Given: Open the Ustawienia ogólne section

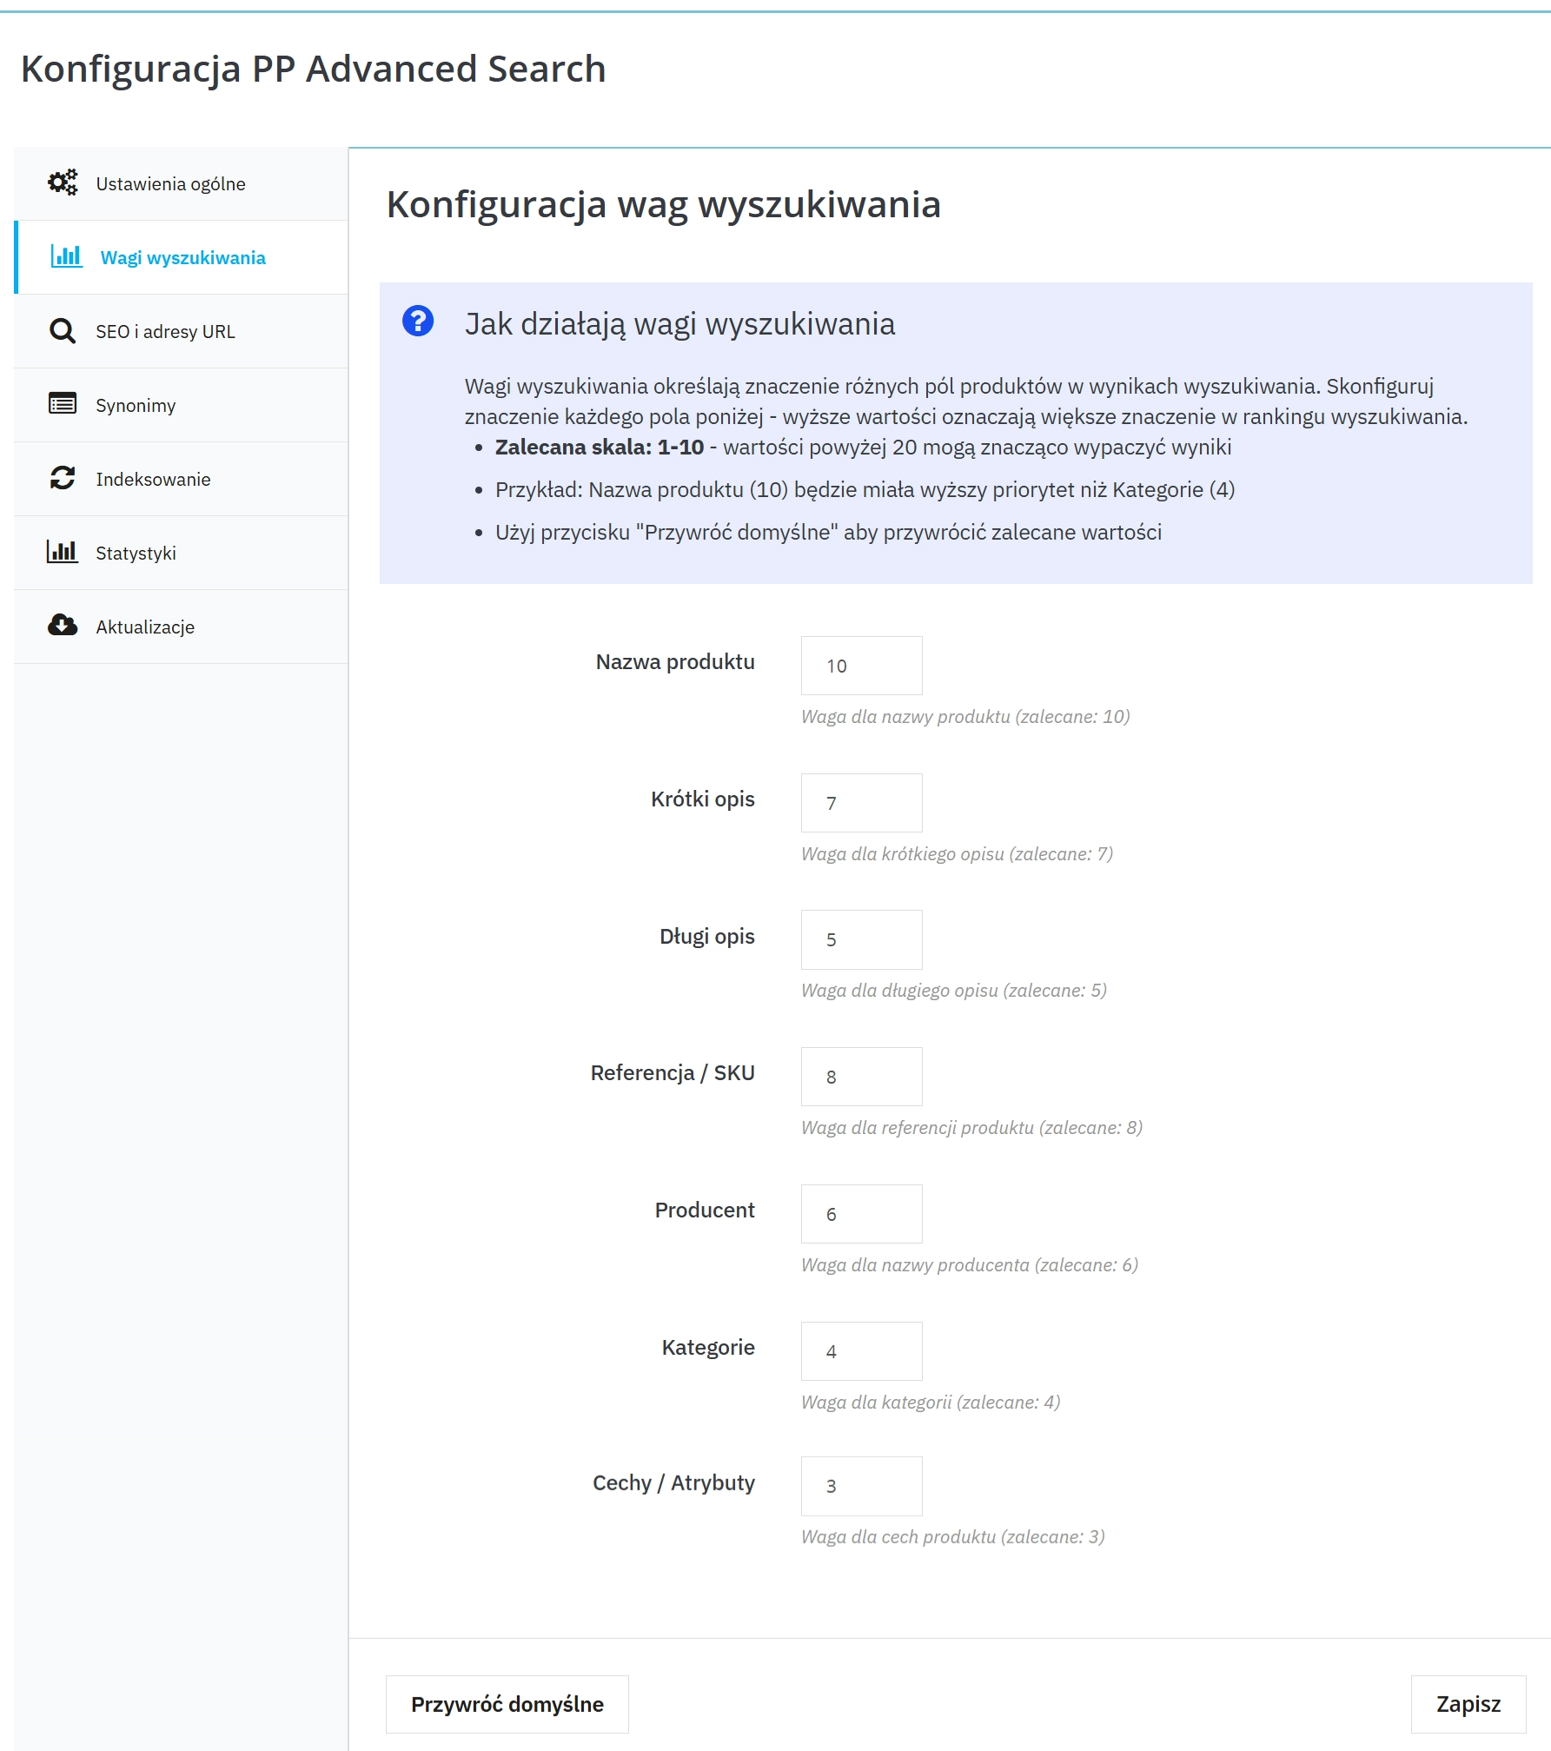Looking at the screenshot, I should coord(169,183).
